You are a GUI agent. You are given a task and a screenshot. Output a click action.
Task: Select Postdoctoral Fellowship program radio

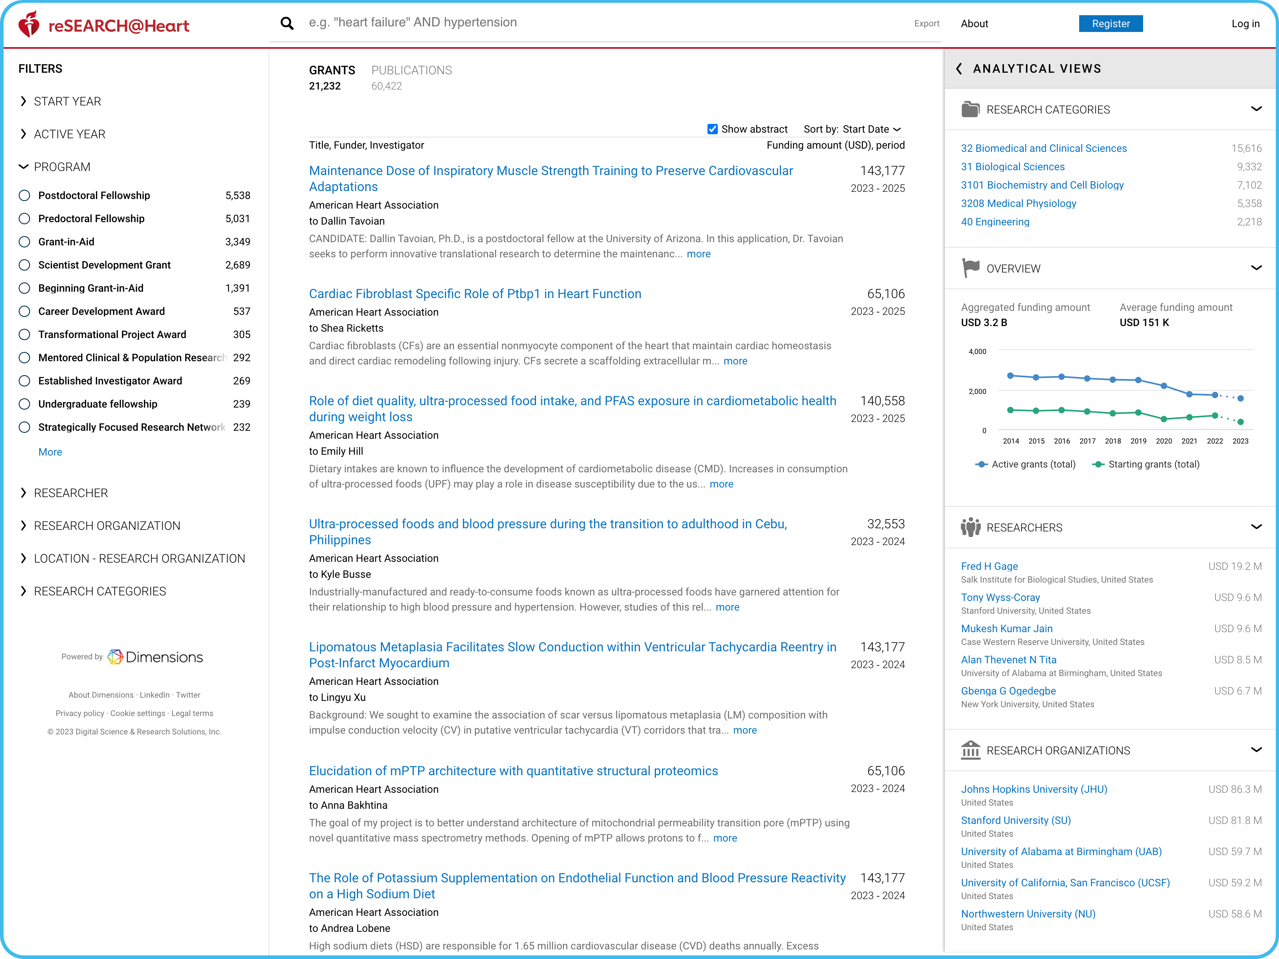tap(24, 195)
